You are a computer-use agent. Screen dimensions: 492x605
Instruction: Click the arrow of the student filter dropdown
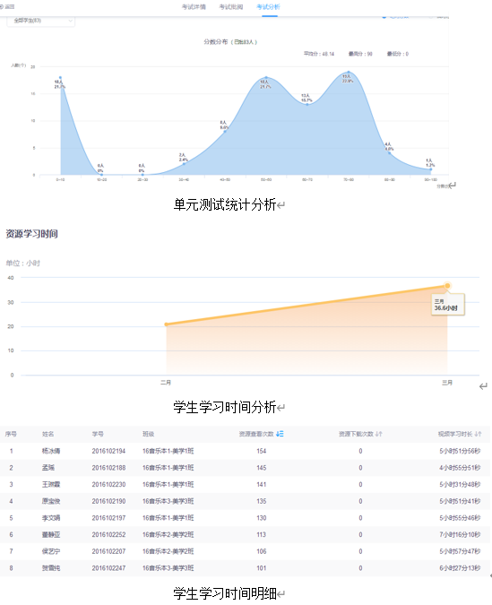coord(70,21)
